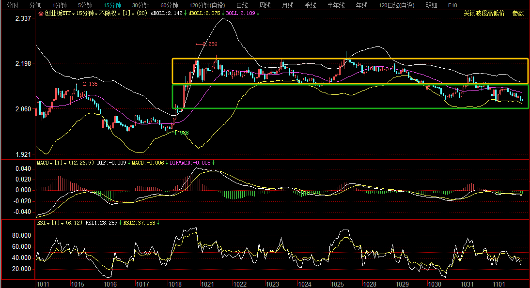The image size is (530, 288).
Task: Click the 1018 date marker on time axis
Action: [174, 284]
